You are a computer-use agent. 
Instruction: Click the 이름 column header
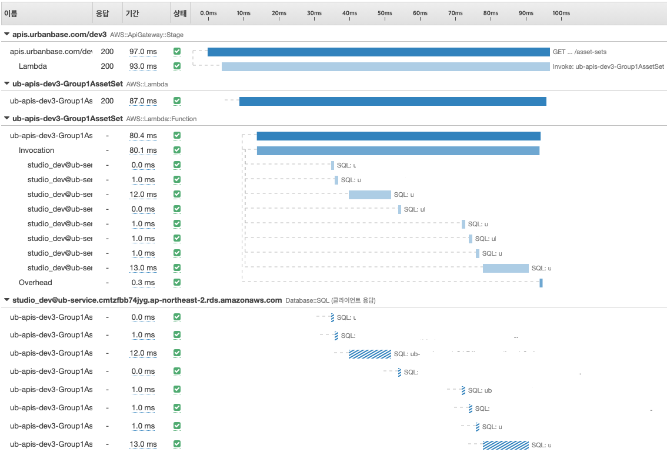pos(11,13)
